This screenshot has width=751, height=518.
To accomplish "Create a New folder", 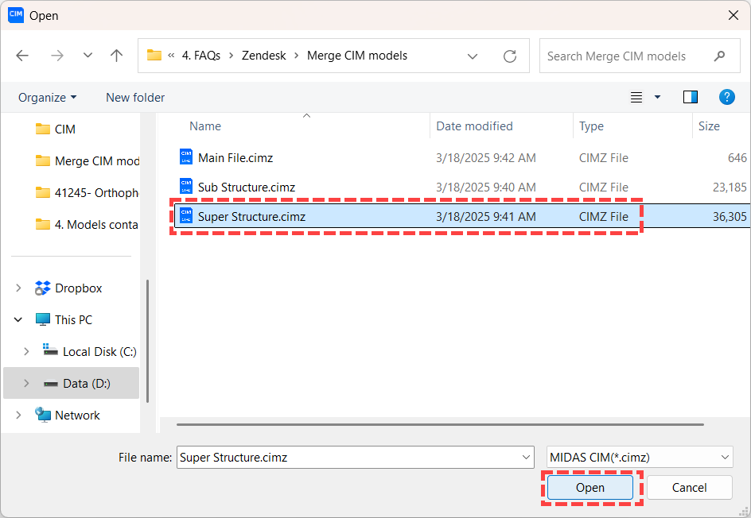I will 135,98.
